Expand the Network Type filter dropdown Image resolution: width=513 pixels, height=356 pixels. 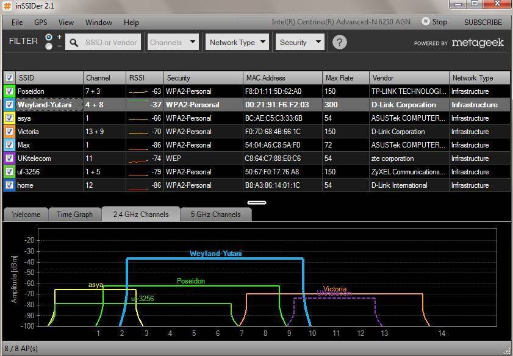[237, 42]
